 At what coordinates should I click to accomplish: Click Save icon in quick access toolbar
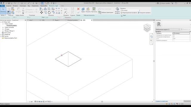click(x=9, y=3)
